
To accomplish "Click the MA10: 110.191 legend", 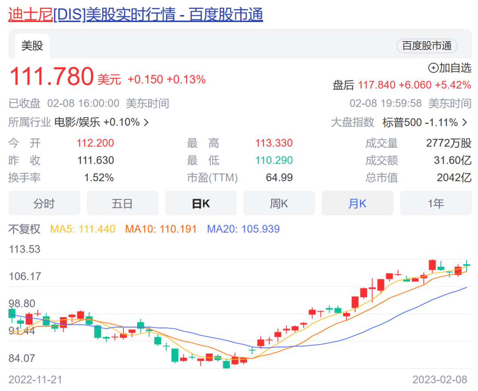I will coord(161,229).
